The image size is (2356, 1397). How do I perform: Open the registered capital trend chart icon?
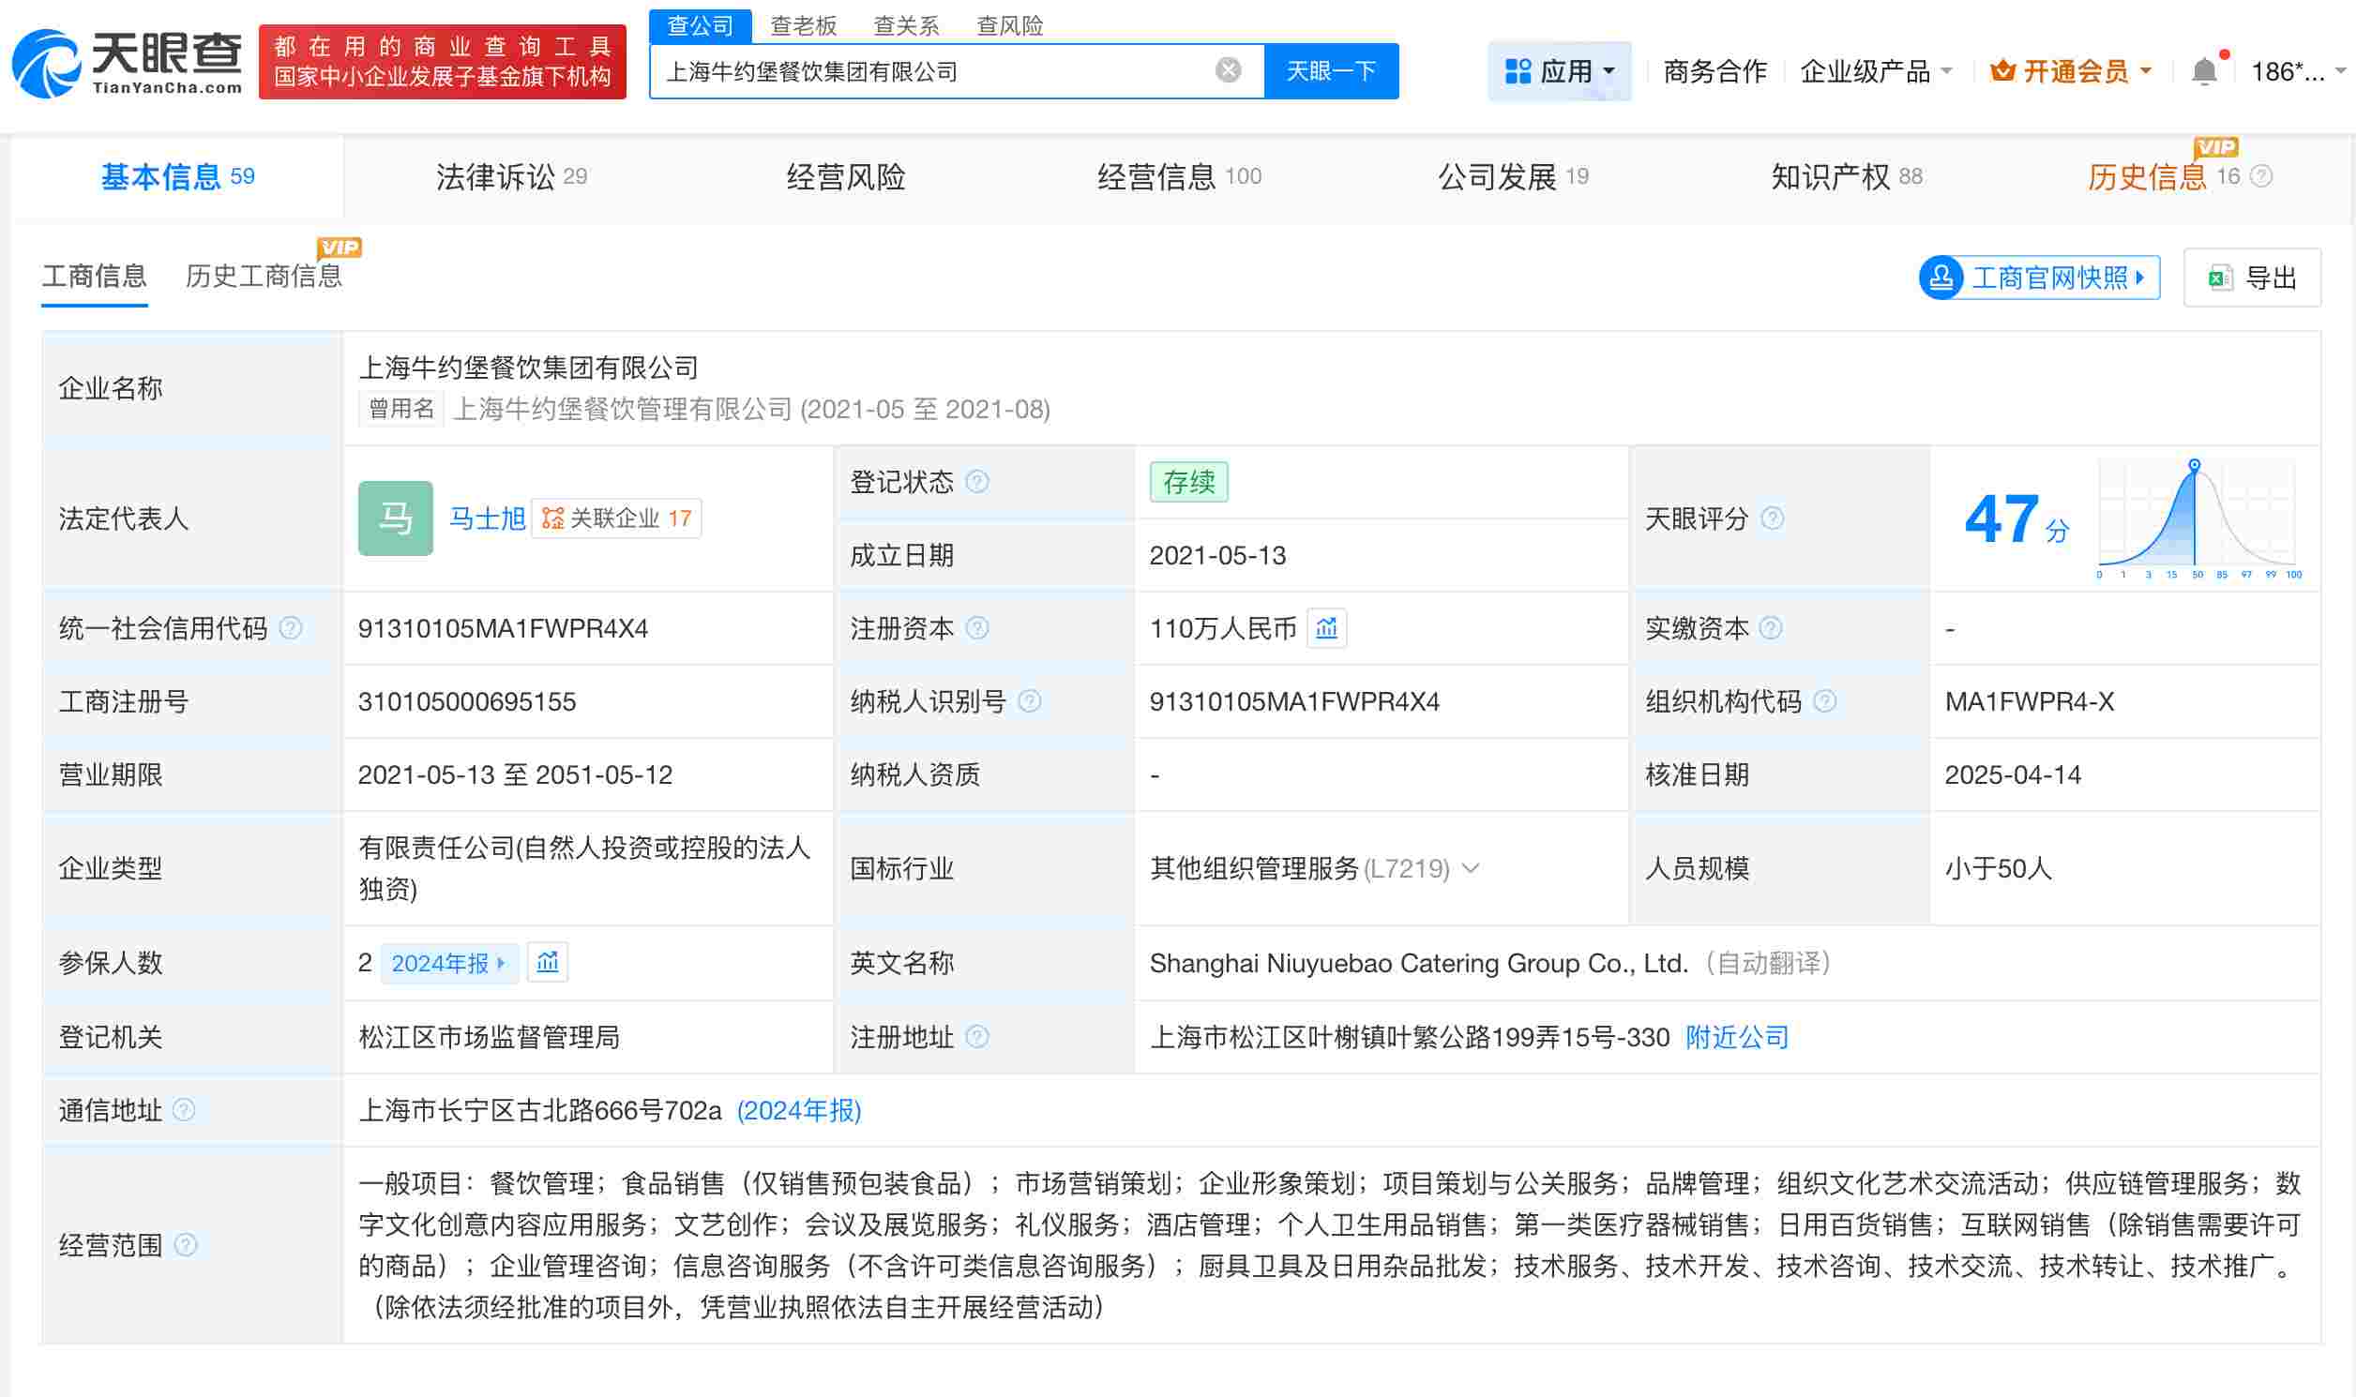pyautogui.click(x=1327, y=628)
